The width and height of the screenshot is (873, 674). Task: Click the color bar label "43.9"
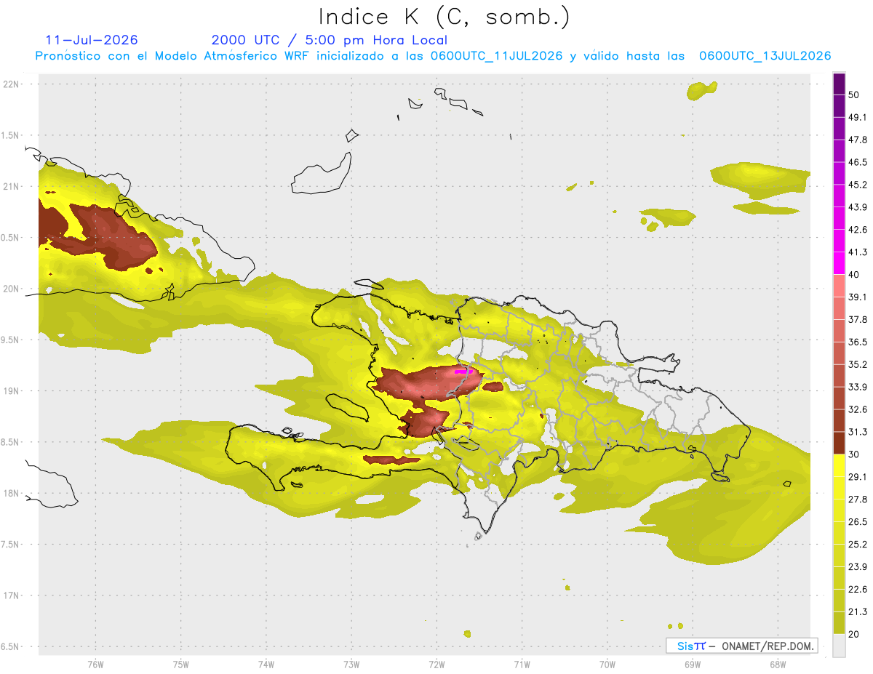click(x=858, y=207)
